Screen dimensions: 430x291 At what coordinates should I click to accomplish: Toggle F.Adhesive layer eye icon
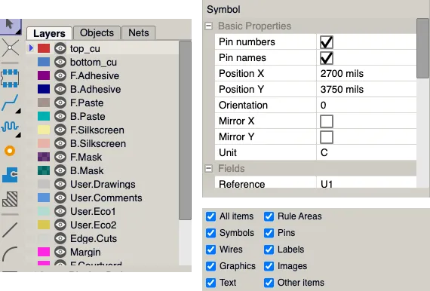pos(60,75)
